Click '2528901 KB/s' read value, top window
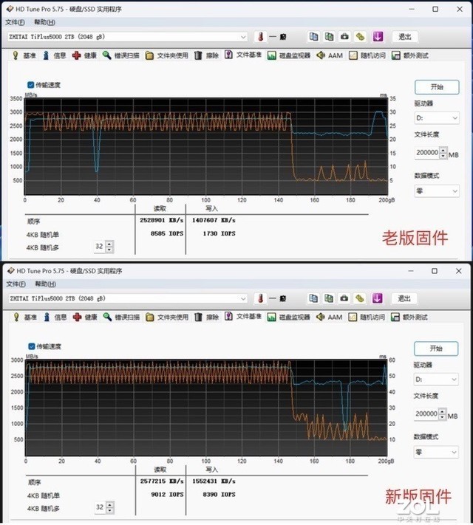Image resolution: width=473 pixels, height=525 pixels. coord(162,220)
